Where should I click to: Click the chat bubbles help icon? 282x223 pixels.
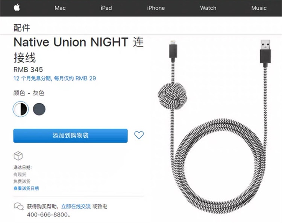(x=18, y=206)
